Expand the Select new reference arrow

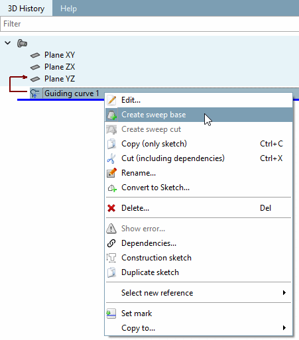click(284, 293)
